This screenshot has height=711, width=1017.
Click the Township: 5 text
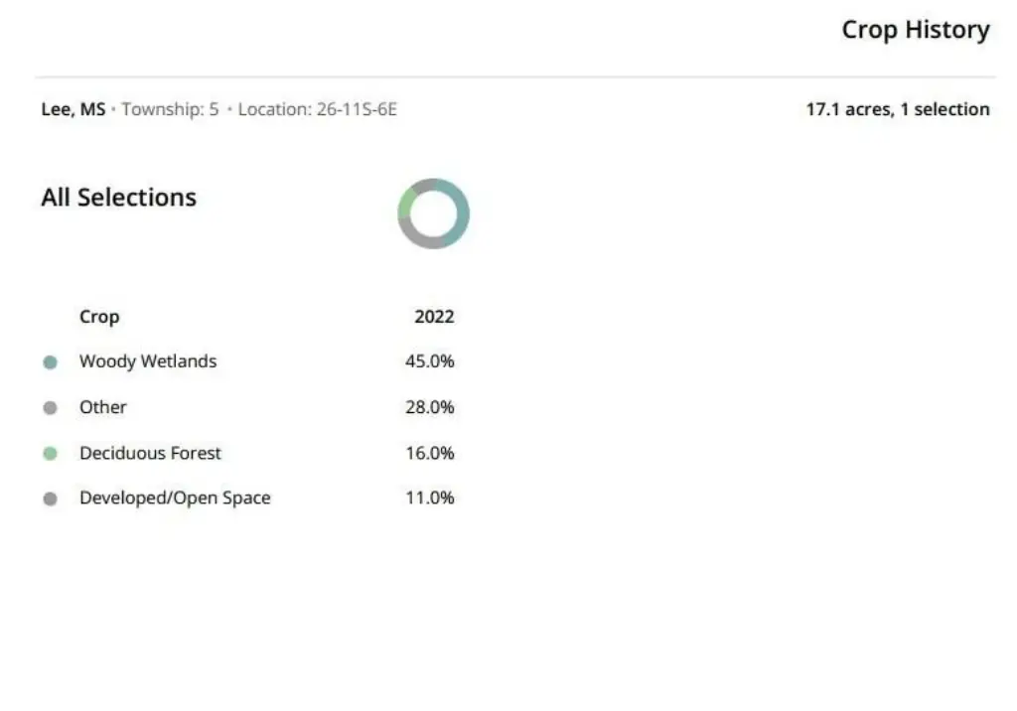170,109
